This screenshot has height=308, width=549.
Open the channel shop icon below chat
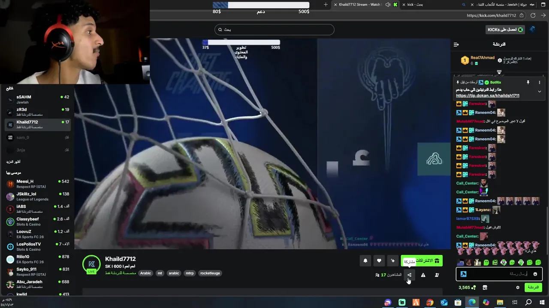coord(485,287)
